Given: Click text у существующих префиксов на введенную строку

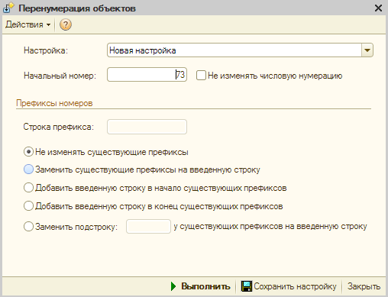Looking at the screenshot, I should click(x=270, y=226).
